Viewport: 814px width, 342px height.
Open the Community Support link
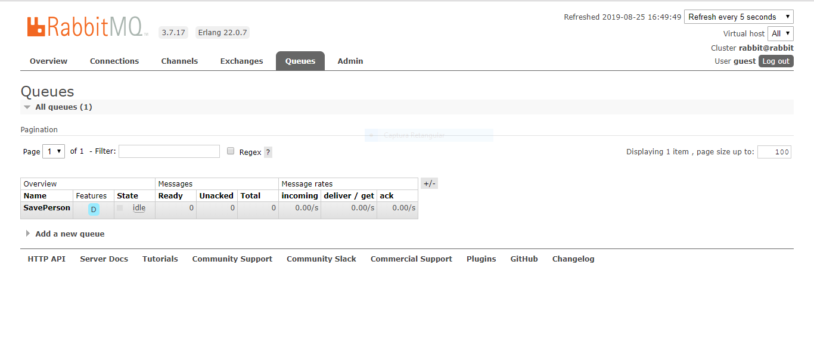click(232, 259)
